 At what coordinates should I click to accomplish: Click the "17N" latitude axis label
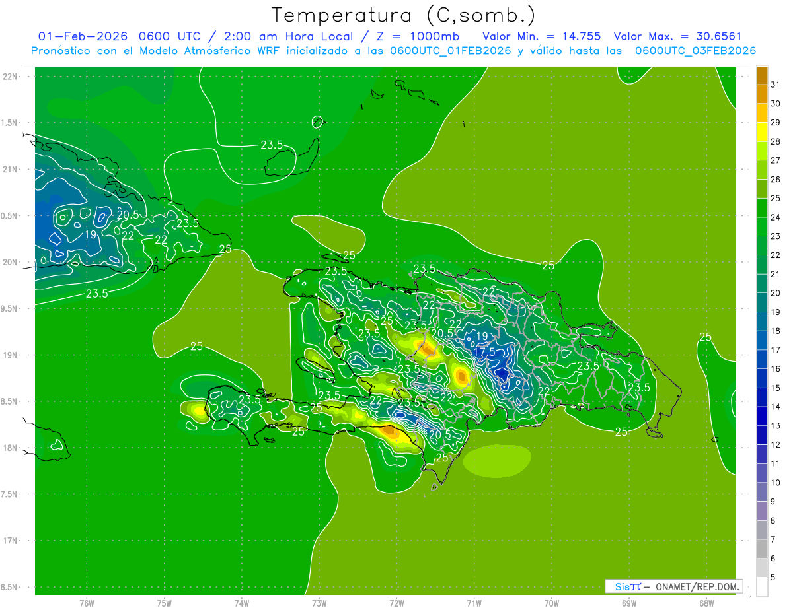[x=11, y=541]
